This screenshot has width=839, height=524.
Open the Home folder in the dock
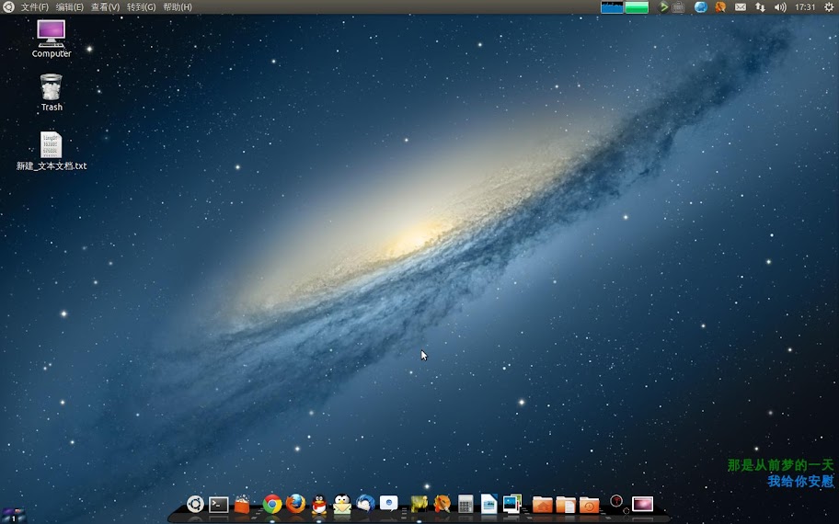542,504
